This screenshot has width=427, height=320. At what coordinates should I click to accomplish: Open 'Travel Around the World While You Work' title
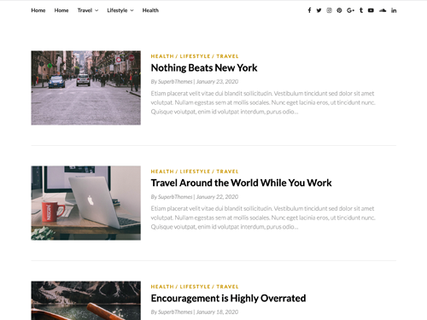[241, 183]
